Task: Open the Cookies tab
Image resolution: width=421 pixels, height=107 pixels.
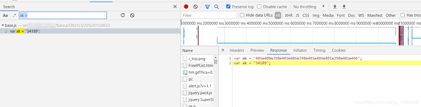Action: (339, 50)
